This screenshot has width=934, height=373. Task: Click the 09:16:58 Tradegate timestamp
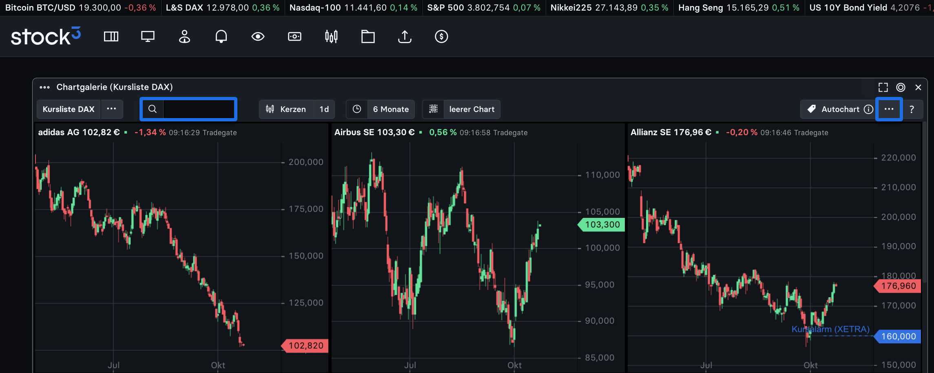(x=494, y=133)
